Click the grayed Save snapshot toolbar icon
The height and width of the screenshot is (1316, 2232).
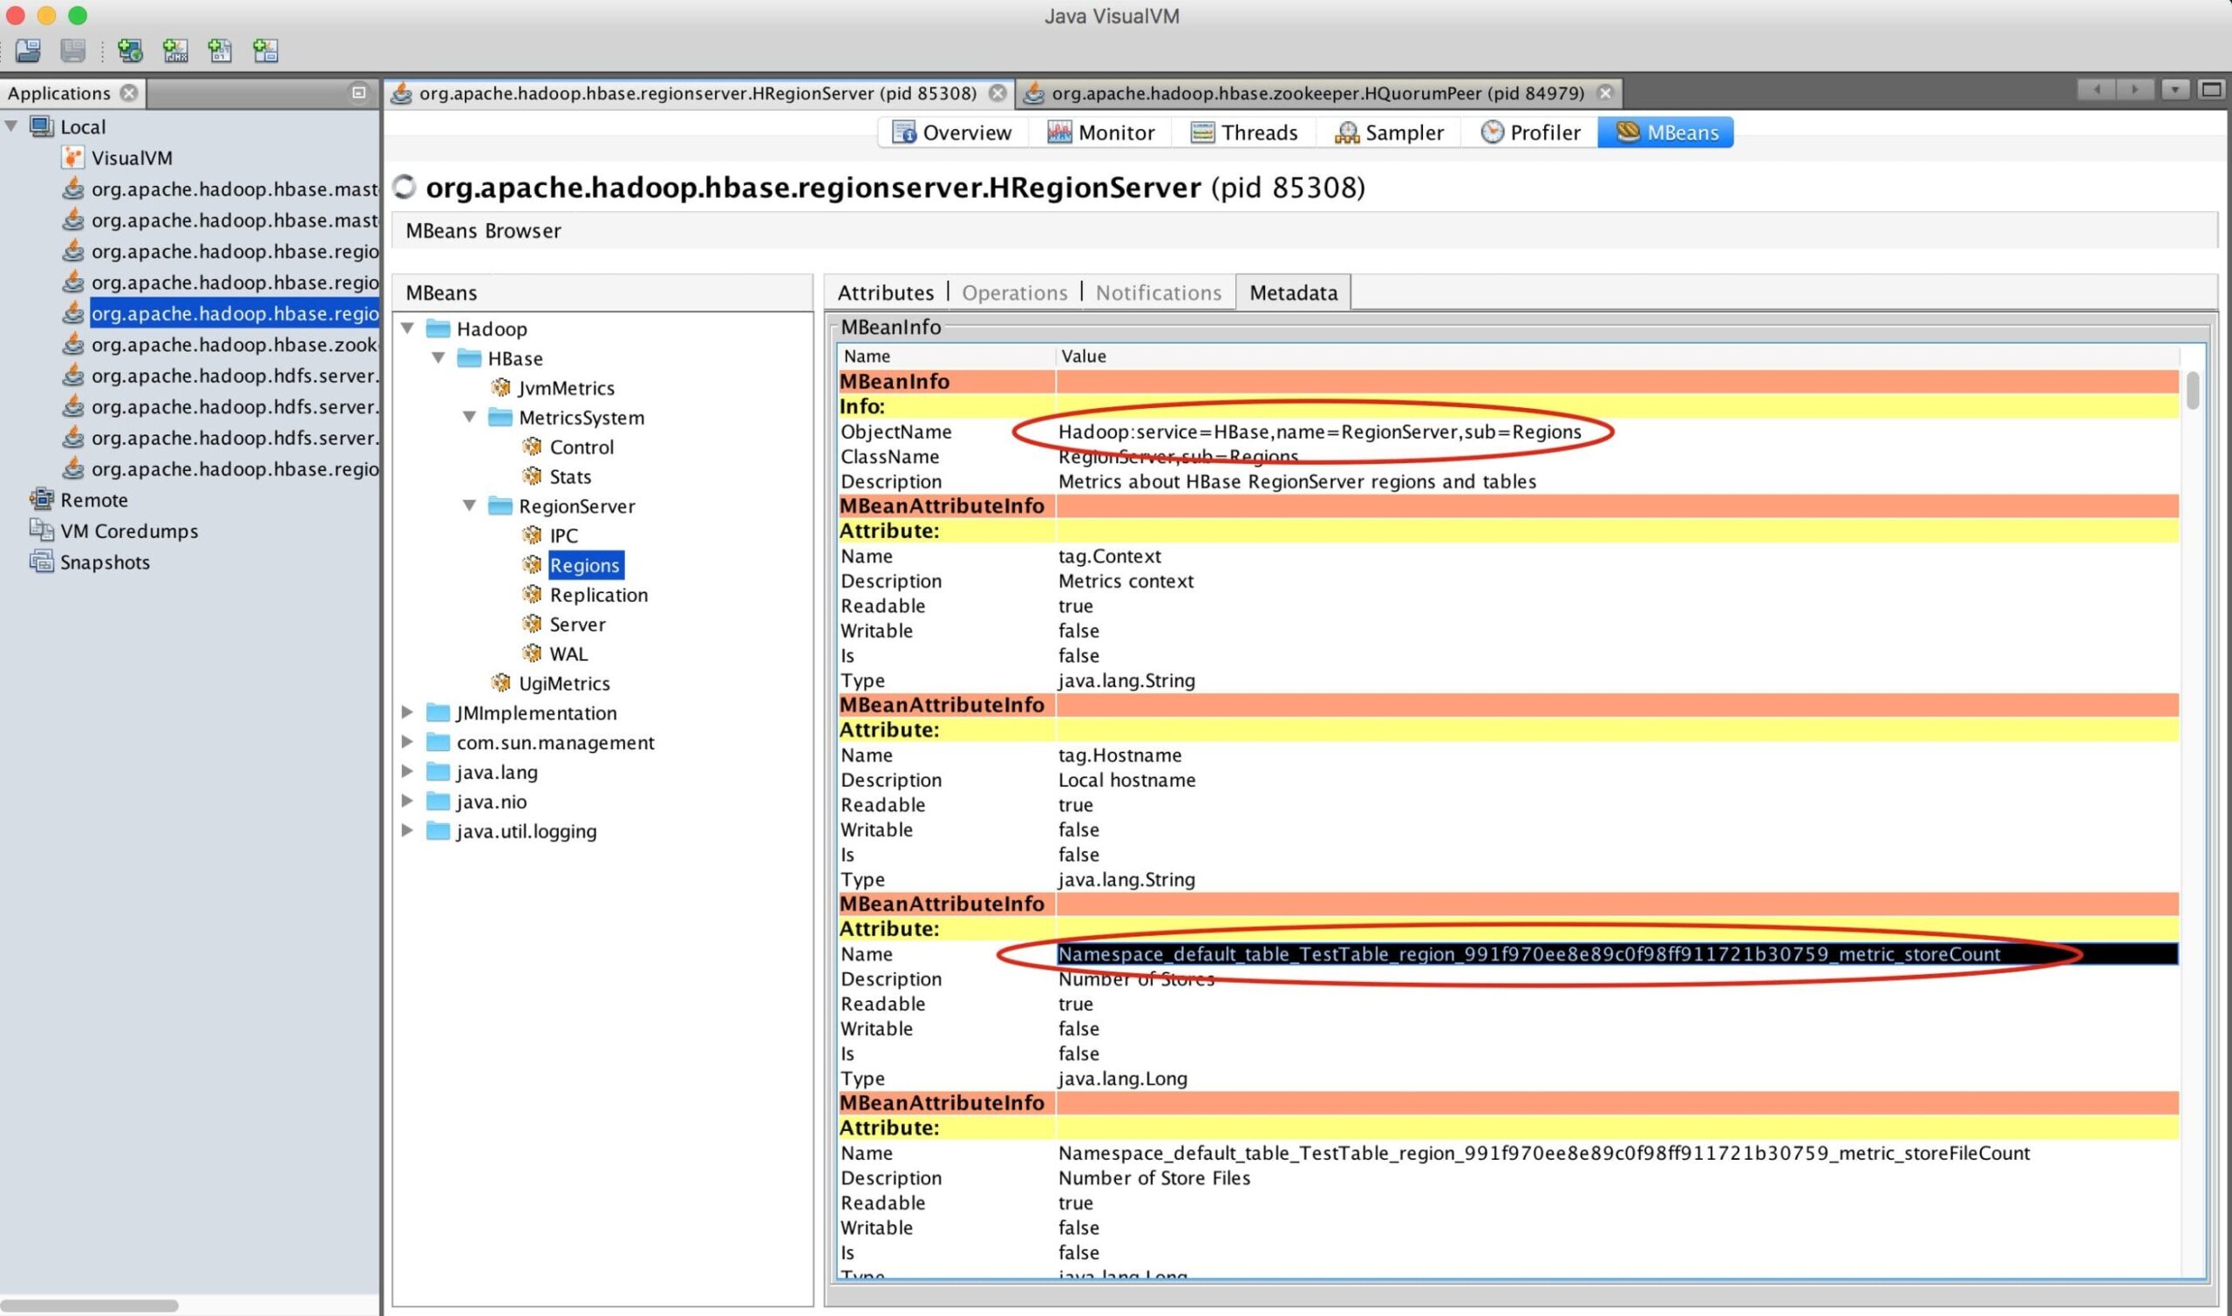[x=72, y=51]
